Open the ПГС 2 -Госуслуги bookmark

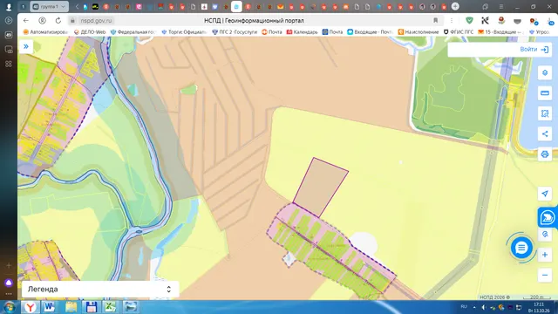tap(235, 32)
